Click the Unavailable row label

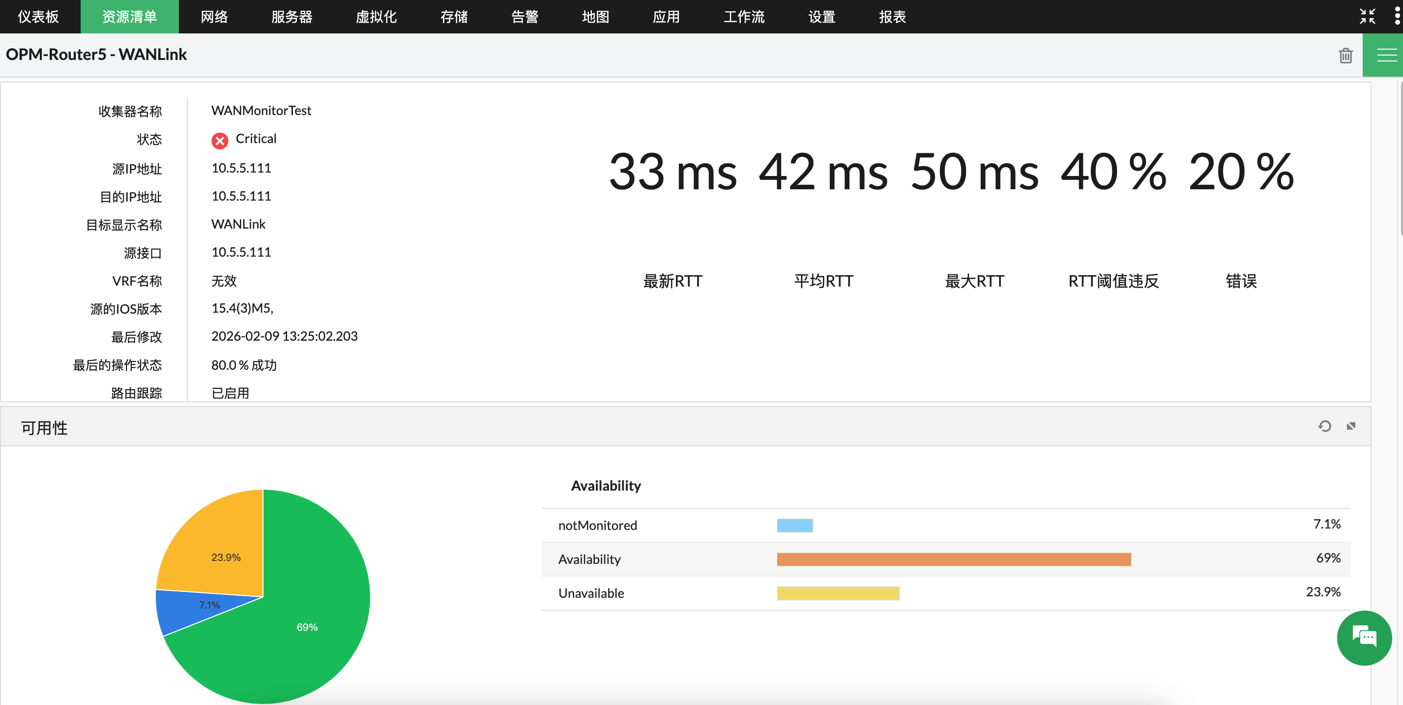point(591,593)
